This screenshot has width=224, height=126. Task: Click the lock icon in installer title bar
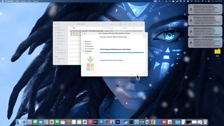147,33
